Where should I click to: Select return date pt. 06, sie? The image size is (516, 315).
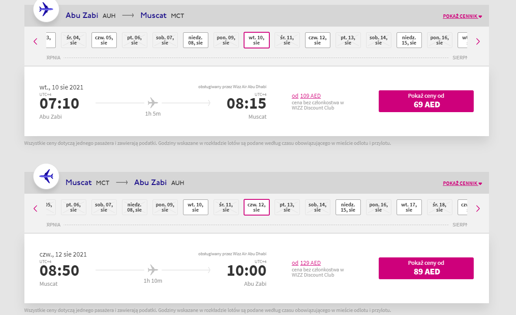coord(73,207)
